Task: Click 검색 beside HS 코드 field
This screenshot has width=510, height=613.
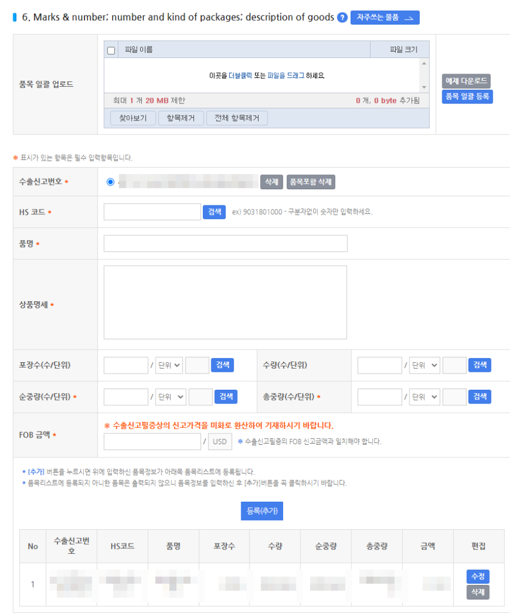Action: tap(214, 212)
